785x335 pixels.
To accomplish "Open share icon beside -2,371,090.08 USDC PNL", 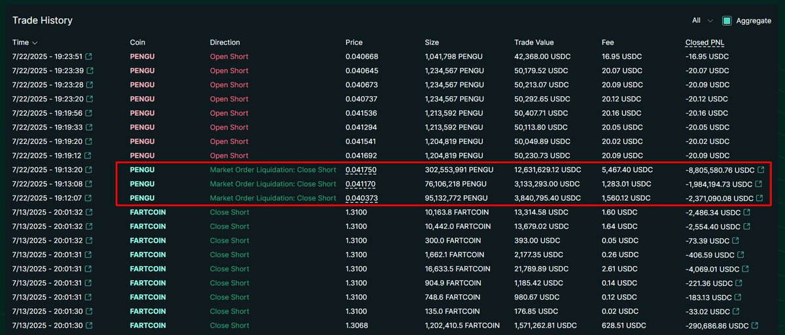I will pyautogui.click(x=760, y=198).
